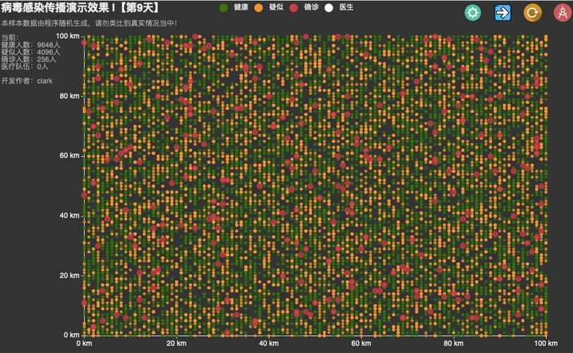The image size is (573, 353).
Task: Toggle the 医生 legend series
Action: click(339, 7)
